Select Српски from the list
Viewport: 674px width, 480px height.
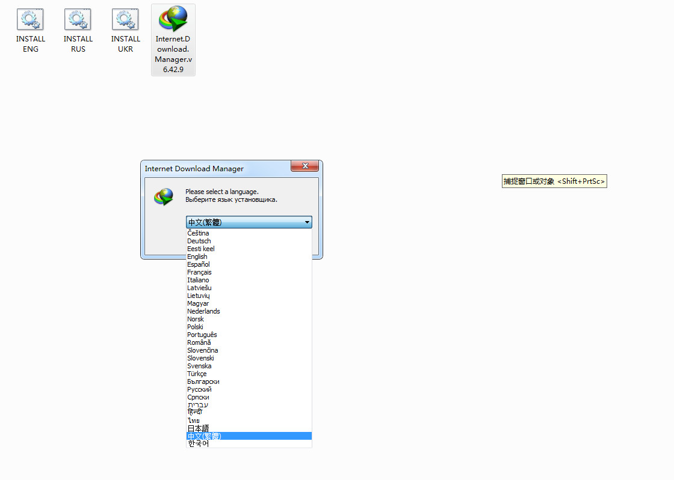pyautogui.click(x=249, y=397)
